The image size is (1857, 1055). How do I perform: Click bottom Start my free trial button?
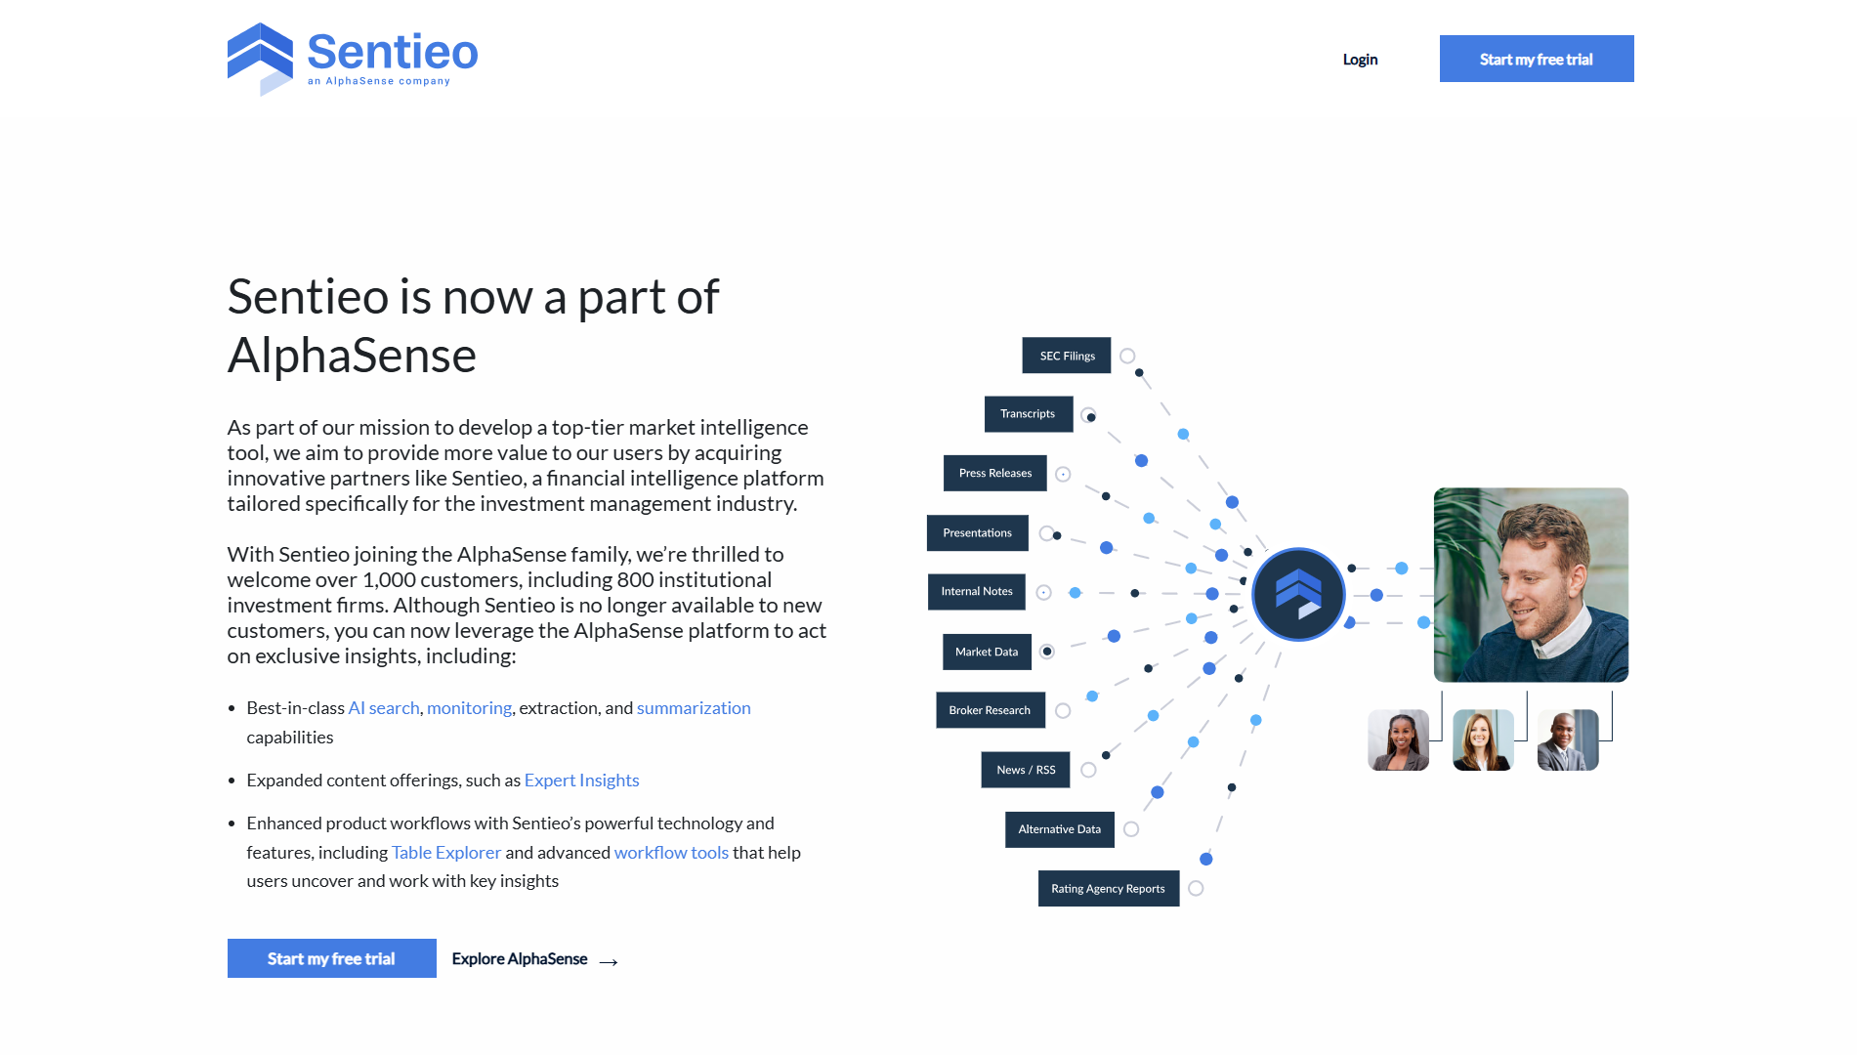pos(331,958)
